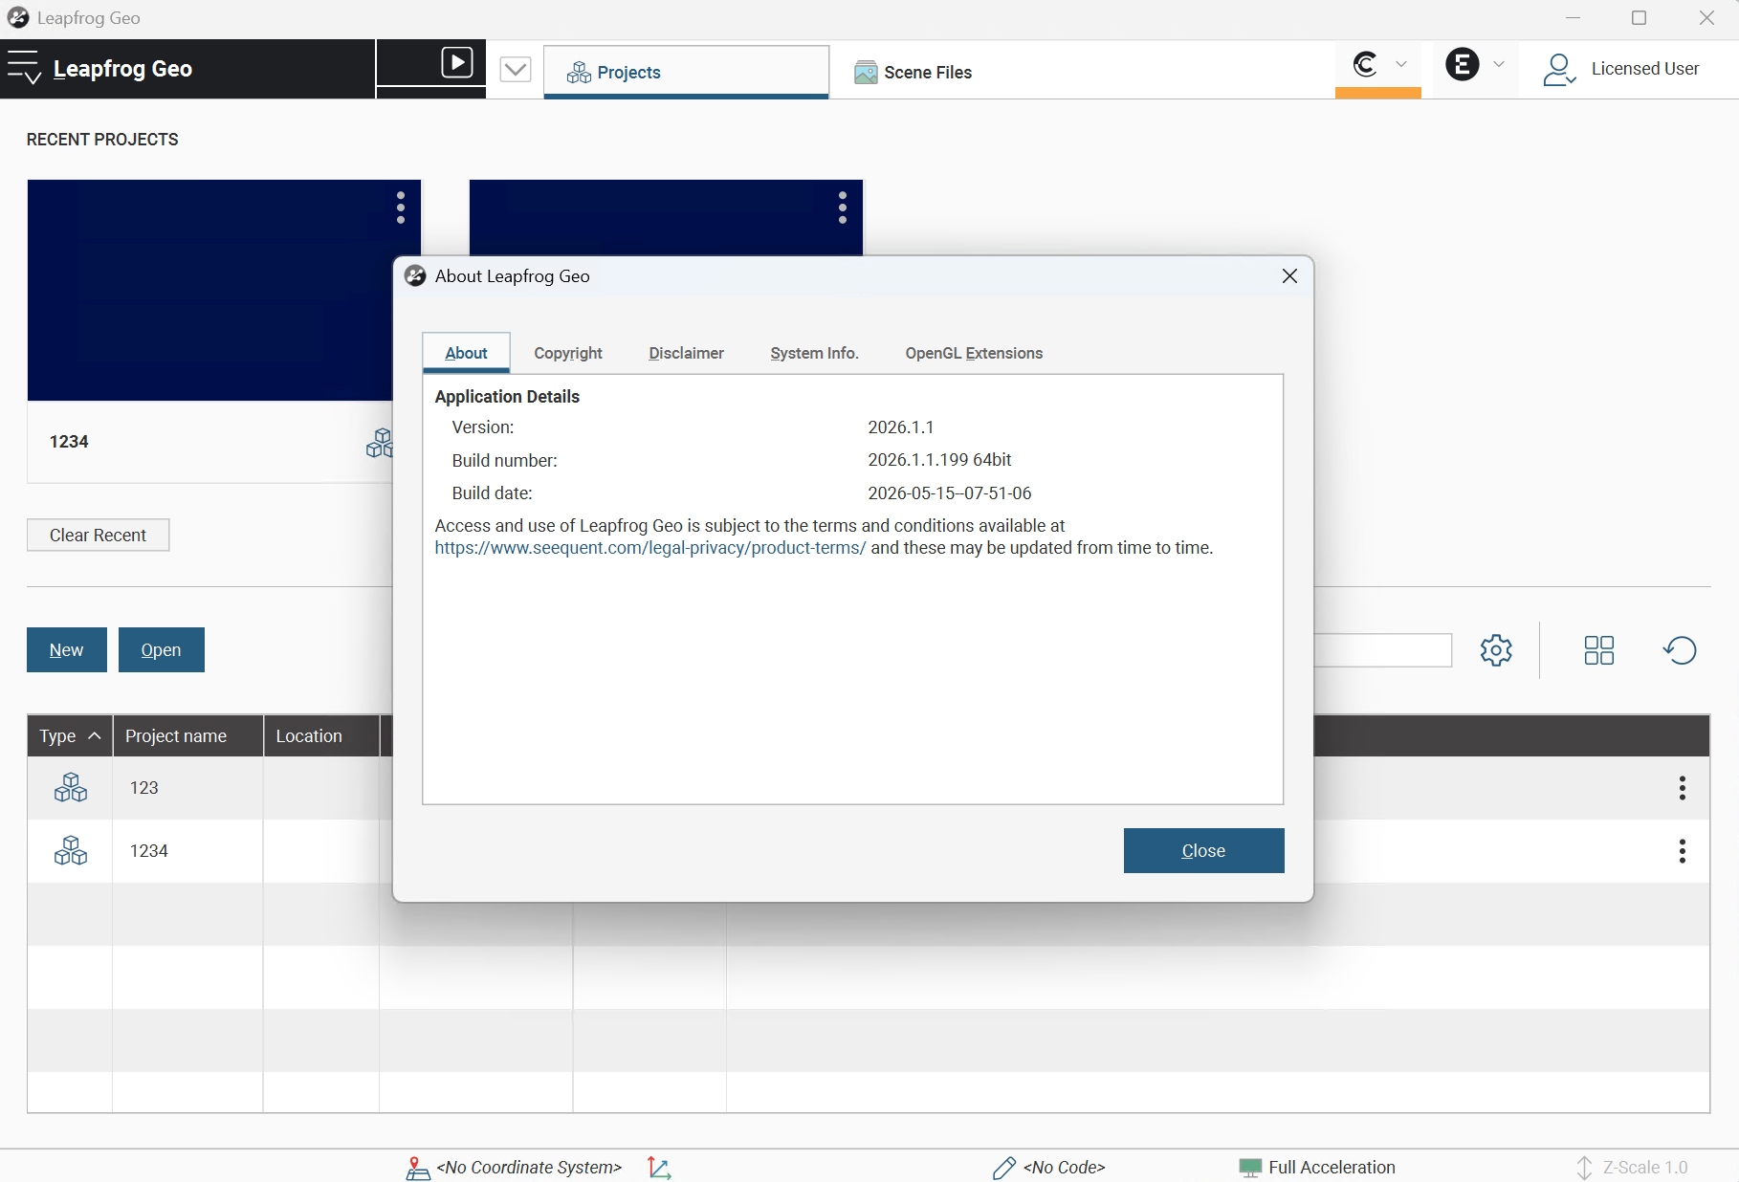The width and height of the screenshot is (1739, 1182).
Task: Click project type icon for row 123
Action: 71,788
